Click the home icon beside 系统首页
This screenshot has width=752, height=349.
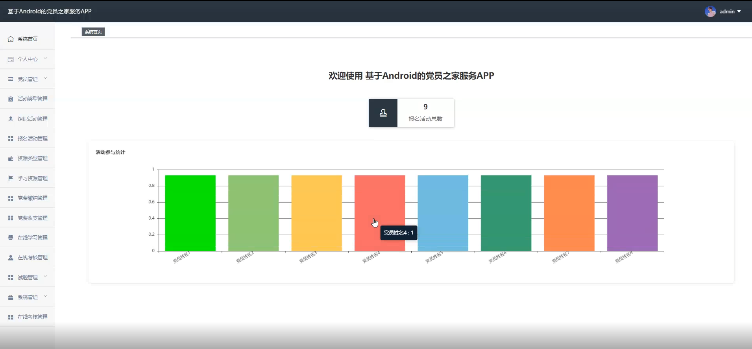(11, 39)
